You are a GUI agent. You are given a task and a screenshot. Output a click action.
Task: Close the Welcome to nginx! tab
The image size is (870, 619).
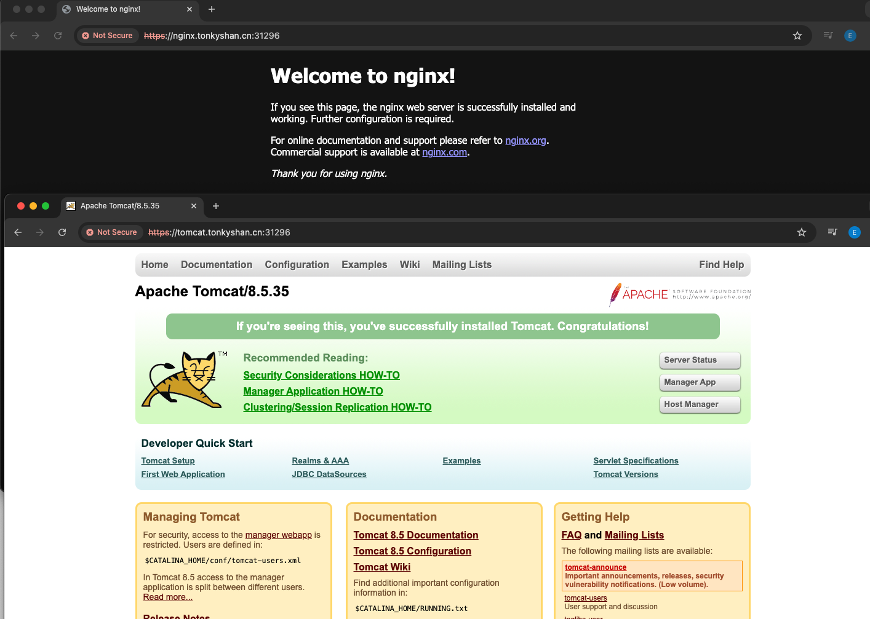(190, 9)
